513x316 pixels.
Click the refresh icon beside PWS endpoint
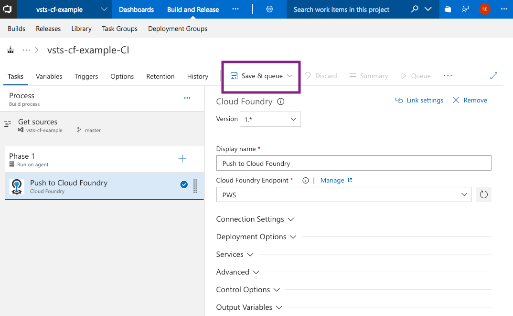click(x=483, y=194)
